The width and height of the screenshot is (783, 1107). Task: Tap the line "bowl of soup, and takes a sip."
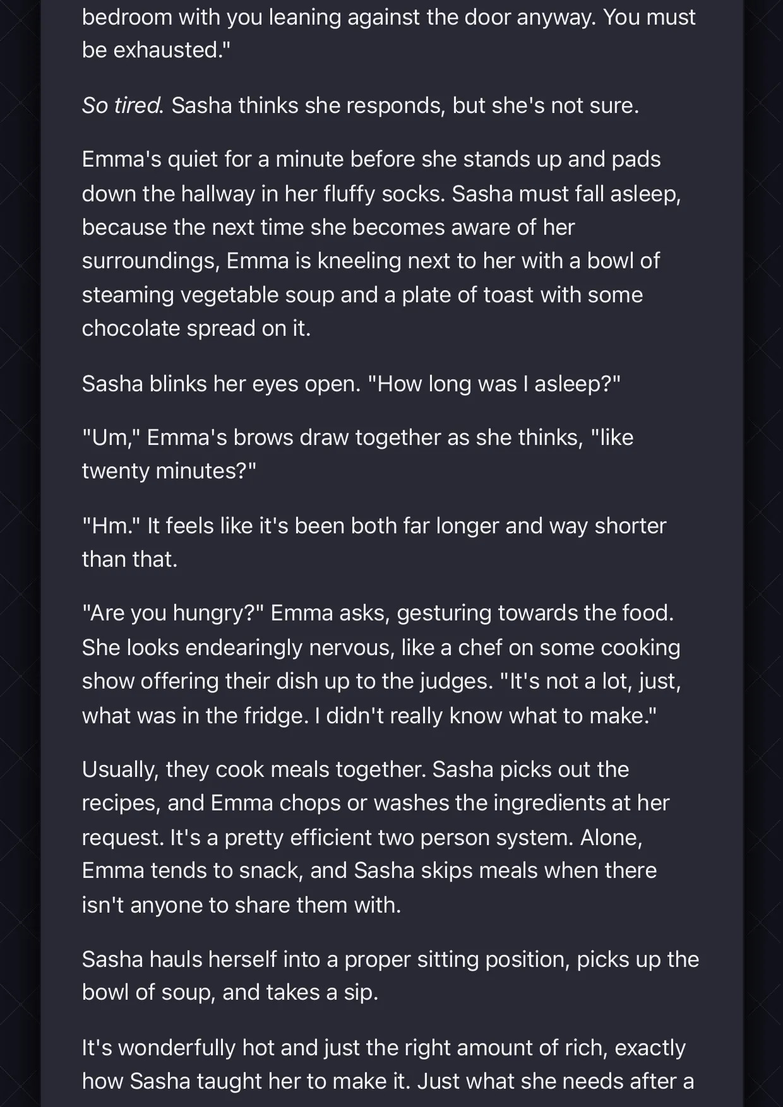[230, 992]
